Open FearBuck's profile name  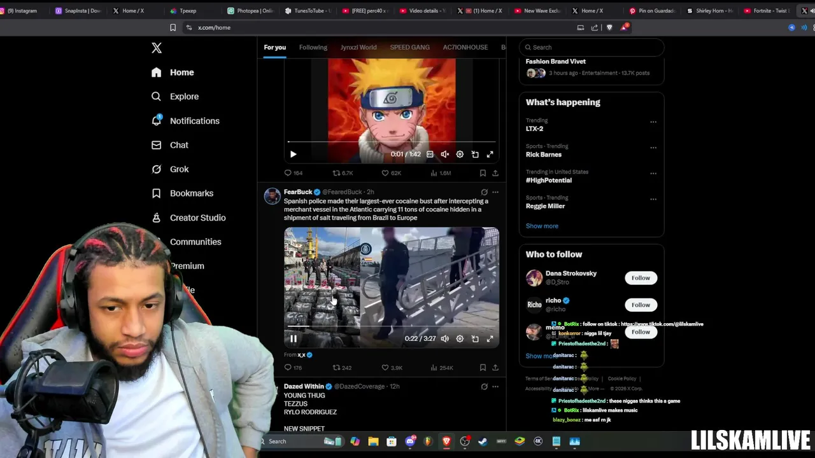point(298,191)
